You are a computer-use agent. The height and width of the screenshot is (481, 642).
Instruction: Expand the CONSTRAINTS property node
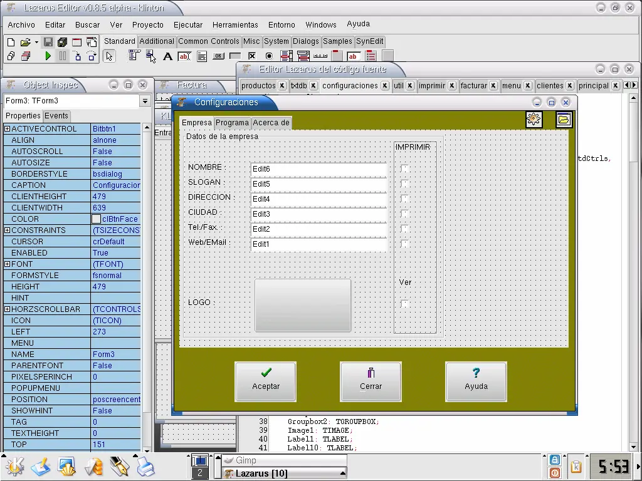tap(8, 230)
